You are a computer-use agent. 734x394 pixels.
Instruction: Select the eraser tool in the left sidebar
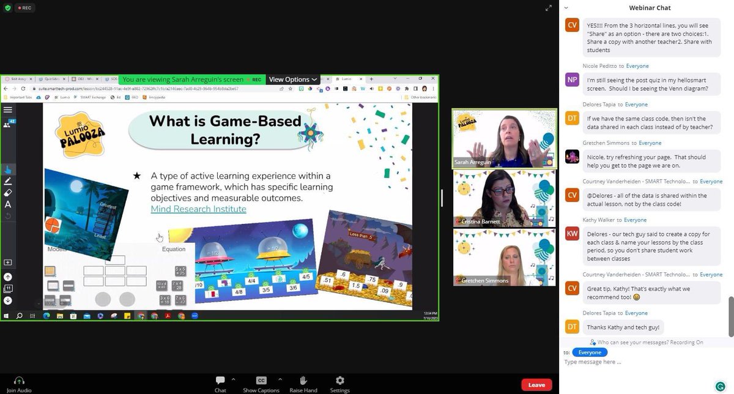9,193
